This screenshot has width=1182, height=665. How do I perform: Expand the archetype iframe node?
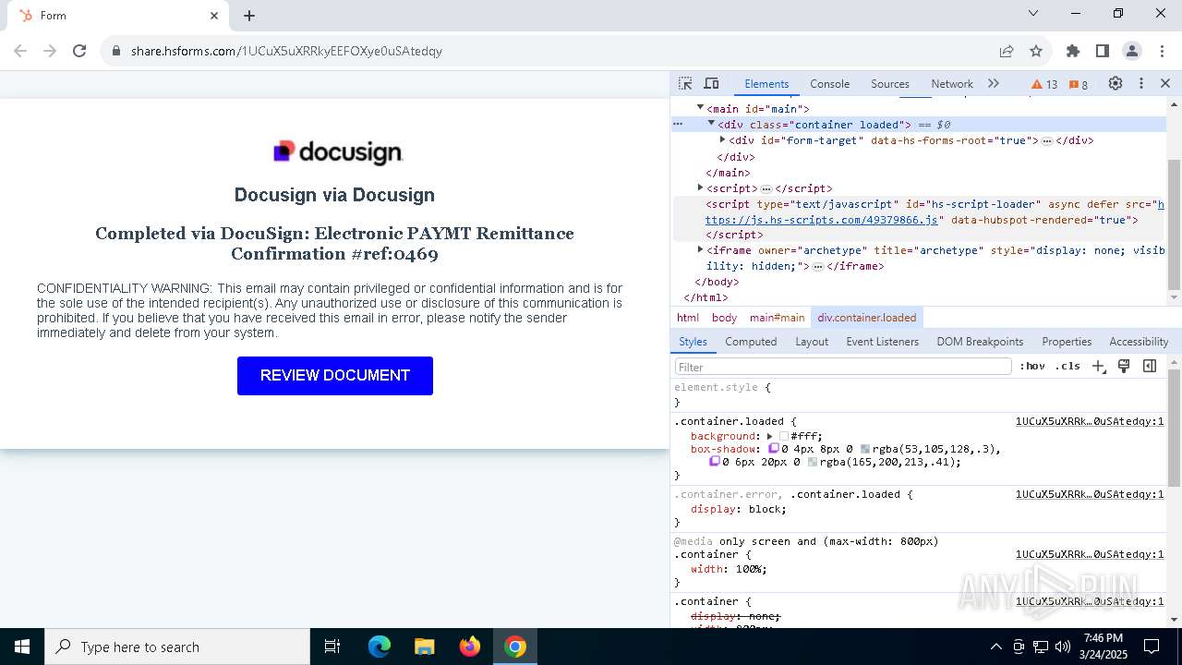click(700, 249)
